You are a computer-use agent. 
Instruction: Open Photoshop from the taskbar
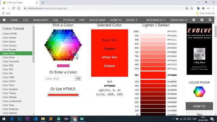(x=20, y=119)
